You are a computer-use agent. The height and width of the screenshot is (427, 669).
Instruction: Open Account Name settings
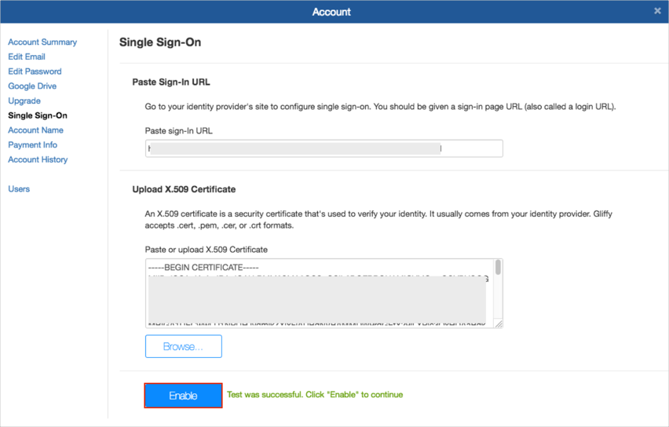tap(35, 130)
